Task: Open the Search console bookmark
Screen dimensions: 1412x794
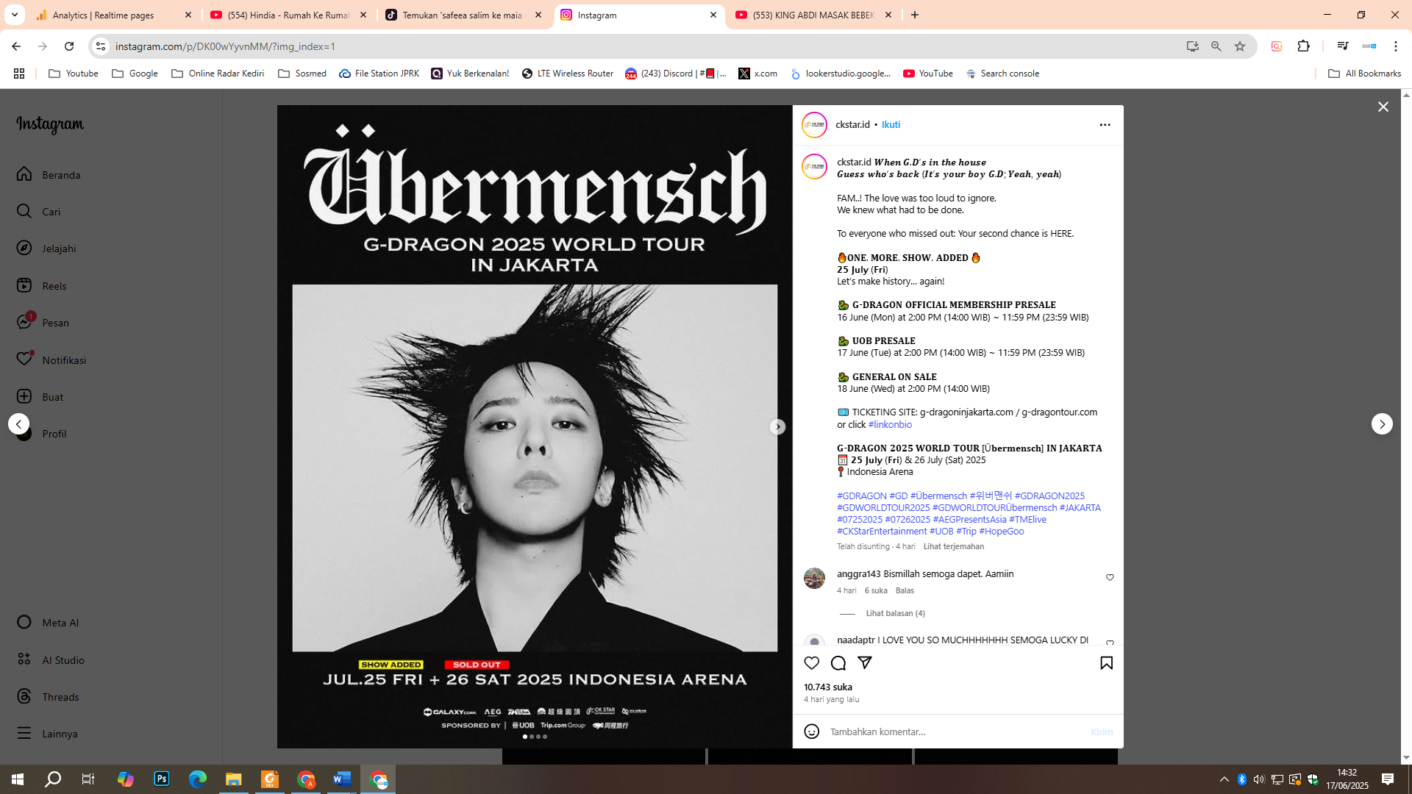Action: pos(1002,74)
